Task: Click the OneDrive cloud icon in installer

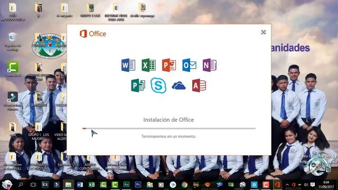Action: coord(179,85)
